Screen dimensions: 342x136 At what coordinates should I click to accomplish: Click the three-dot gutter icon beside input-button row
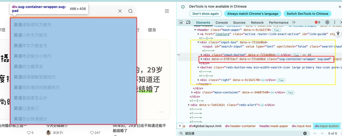click(x=179, y=54)
